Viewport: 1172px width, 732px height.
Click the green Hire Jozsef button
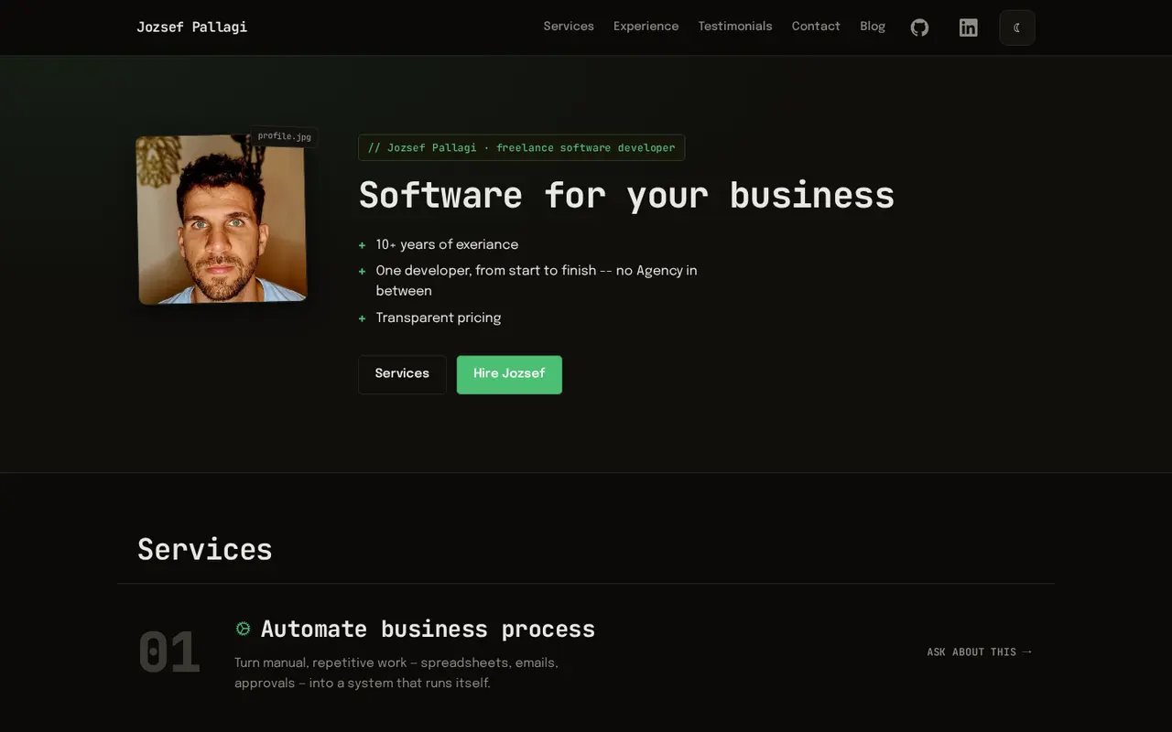click(x=509, y=374)
